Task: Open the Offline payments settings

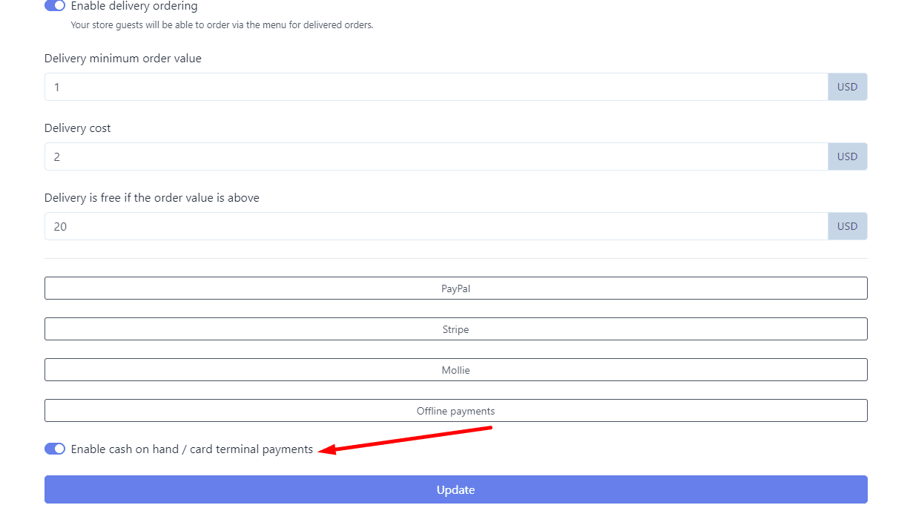Action: [x=455, y=411]
